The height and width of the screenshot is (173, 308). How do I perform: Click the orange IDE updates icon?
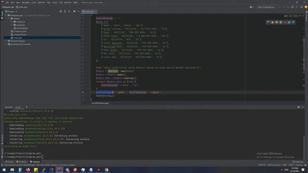tap(306, 7)
